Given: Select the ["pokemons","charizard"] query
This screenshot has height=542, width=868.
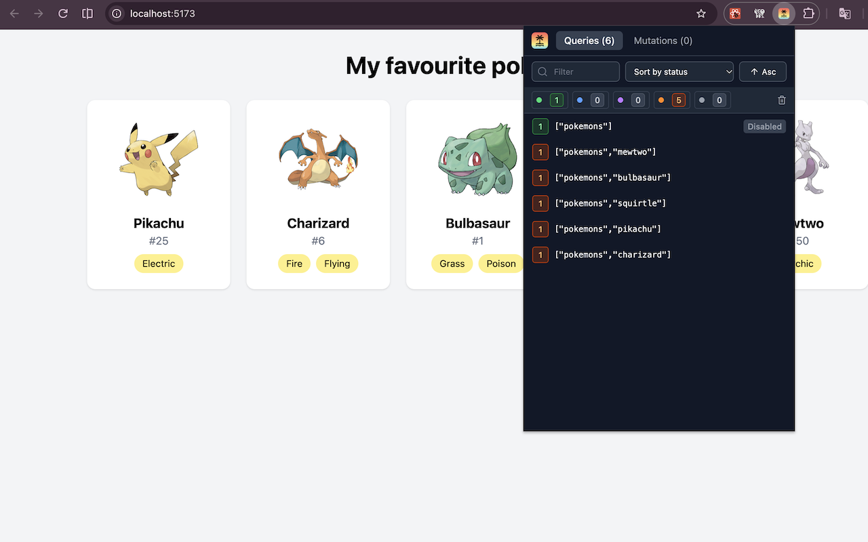Looking at the screenshot, I should tap(659, 255).
